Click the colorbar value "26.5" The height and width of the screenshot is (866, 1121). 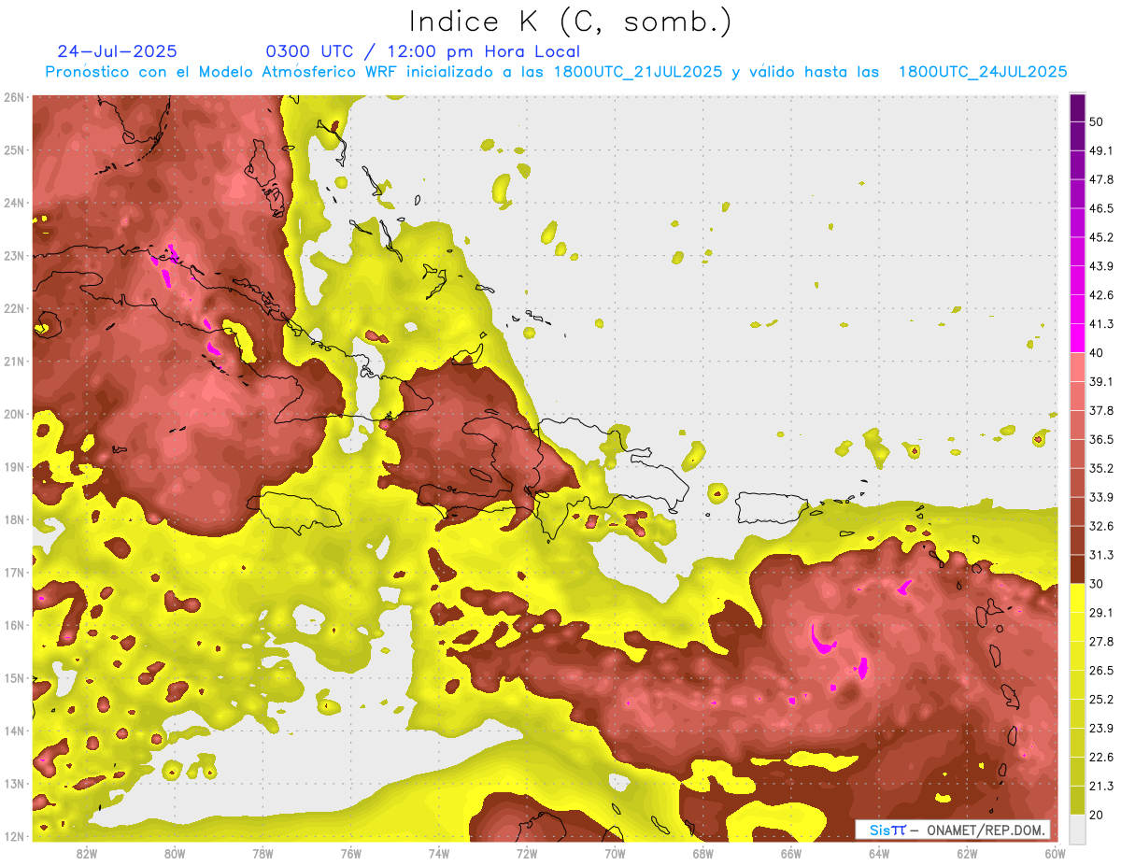tap(1101, 670)
